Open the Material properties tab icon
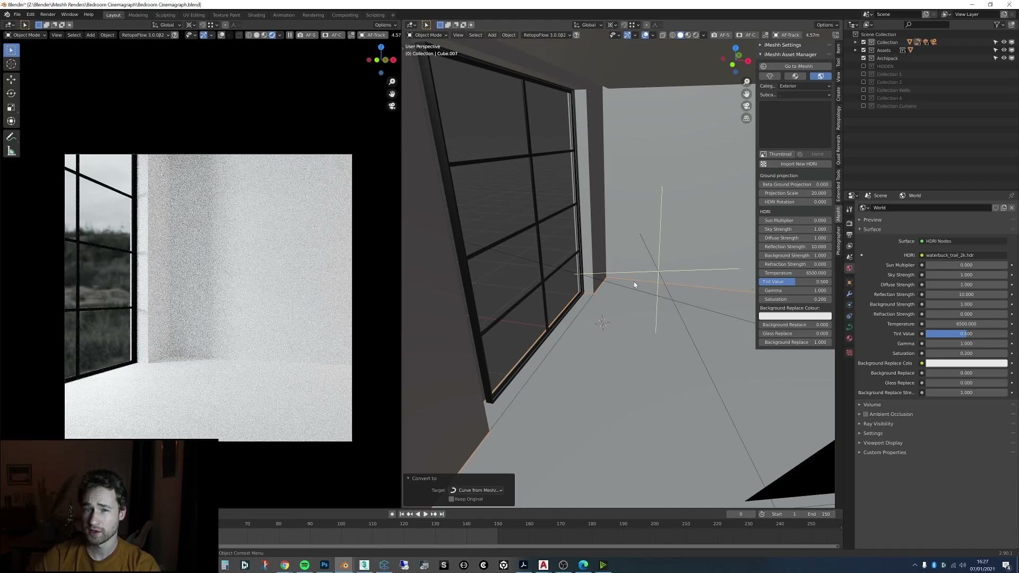 pos(849,338)
